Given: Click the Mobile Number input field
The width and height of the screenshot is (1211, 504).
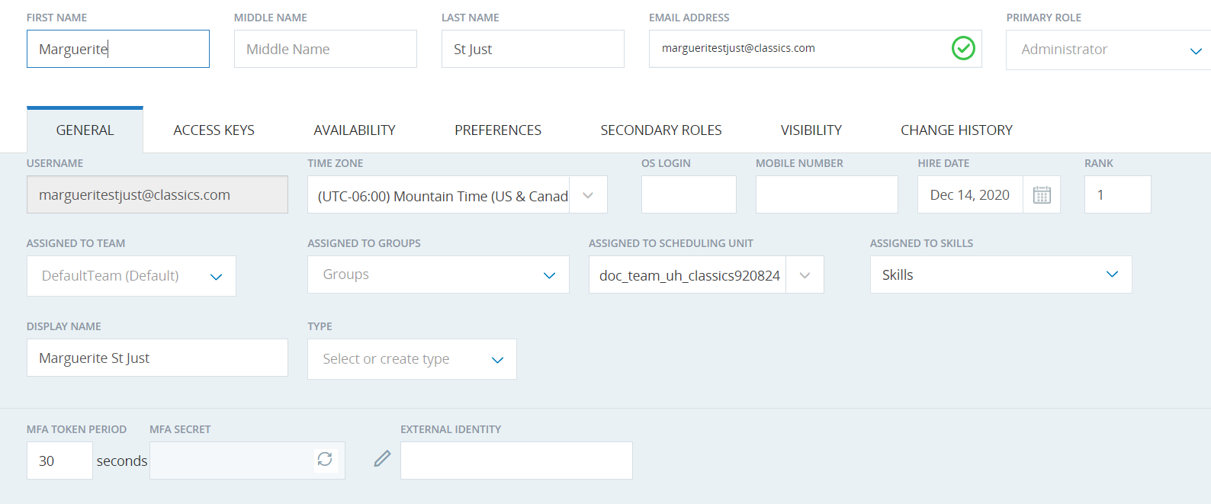Looking at the screenshot, I should pyautogui.click(x=827, y=194).
